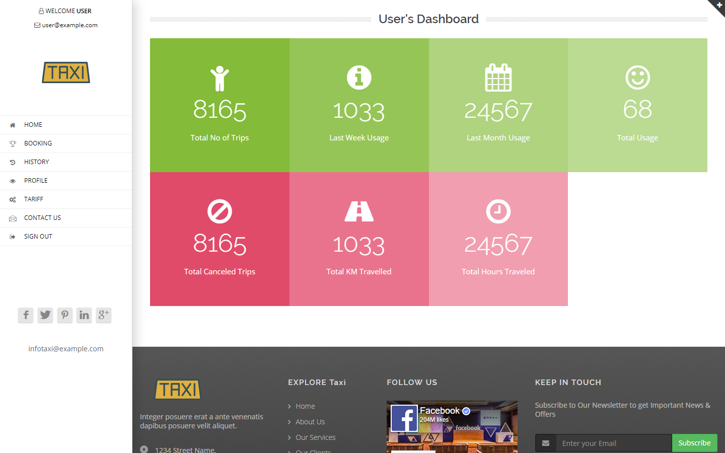Click the Pinterest icon

[64, 315]
